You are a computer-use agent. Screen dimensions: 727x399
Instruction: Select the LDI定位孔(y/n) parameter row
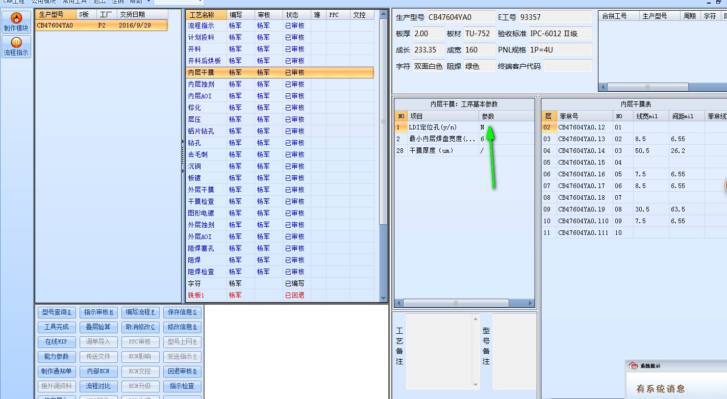(465, 127)
